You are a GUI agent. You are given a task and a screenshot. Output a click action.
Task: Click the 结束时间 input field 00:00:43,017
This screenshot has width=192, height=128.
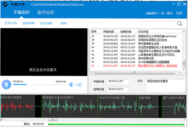pyautogui.click(x=118, y=89)
